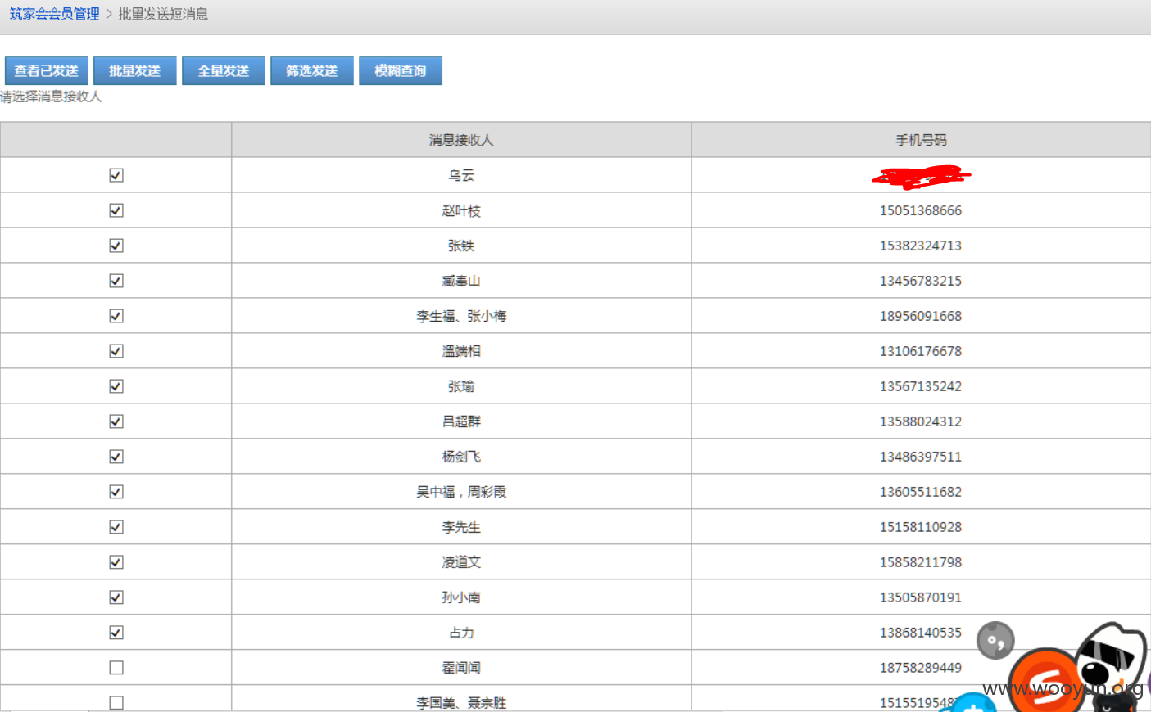The image size is (1151, 712).
Task: Click phone number 13567135242
Action: click(921, 386)
